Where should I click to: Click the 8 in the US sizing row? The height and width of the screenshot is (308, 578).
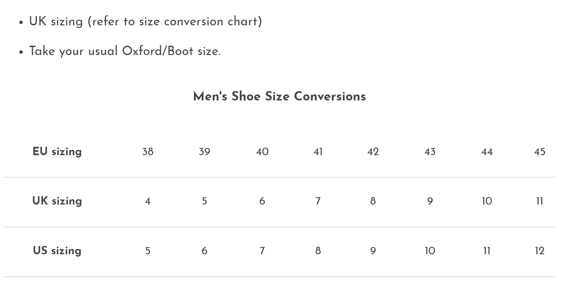point(318,251)
